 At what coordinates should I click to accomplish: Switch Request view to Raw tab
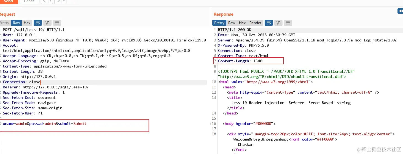click(17, 23)
